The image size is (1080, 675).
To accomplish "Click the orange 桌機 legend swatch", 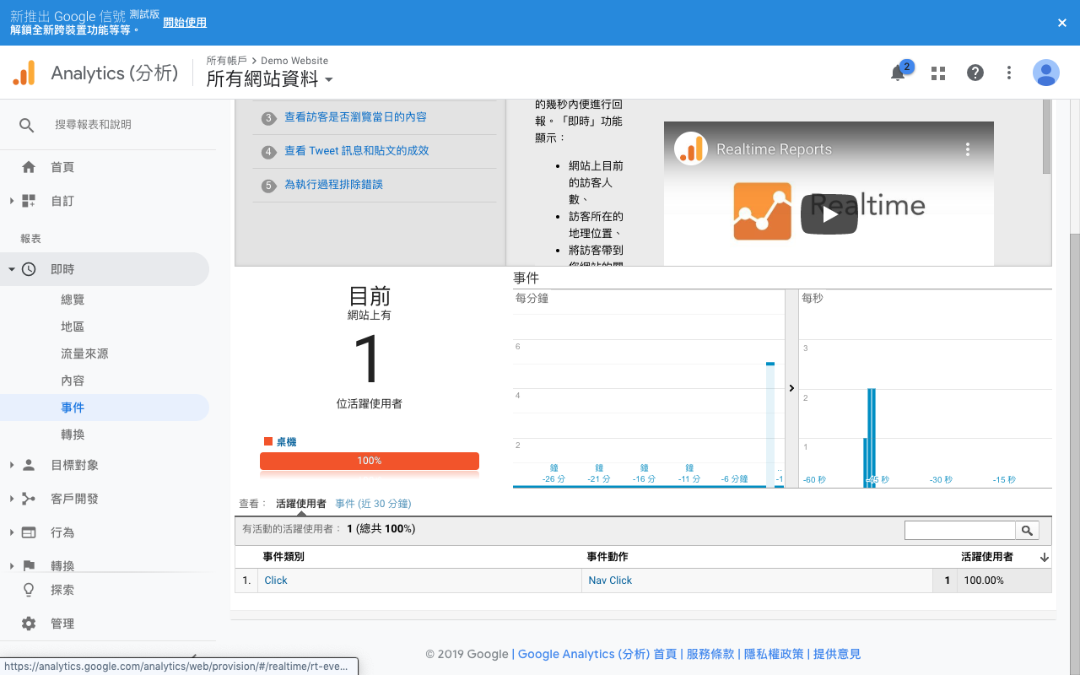I will pos(268,441).
